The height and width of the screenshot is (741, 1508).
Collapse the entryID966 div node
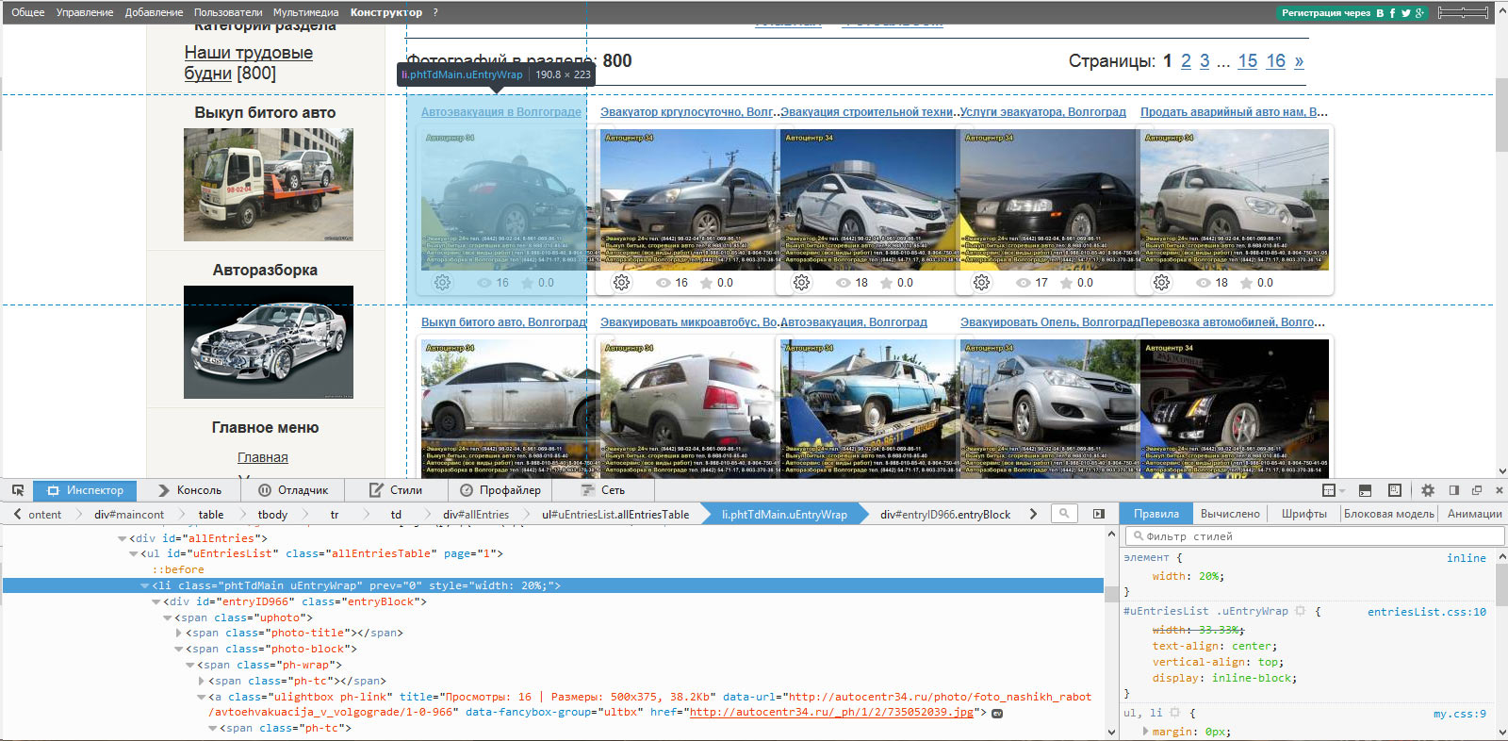156,601
